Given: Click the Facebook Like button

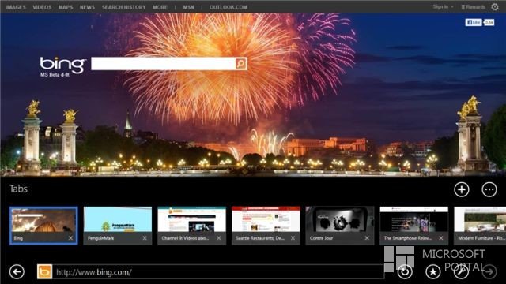Looking at the screenshot, I should tap(474, 22).
